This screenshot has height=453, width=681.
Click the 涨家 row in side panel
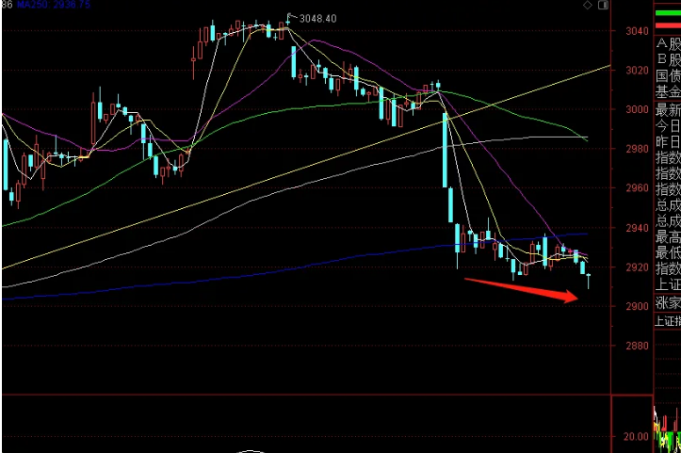coord(668,302)
